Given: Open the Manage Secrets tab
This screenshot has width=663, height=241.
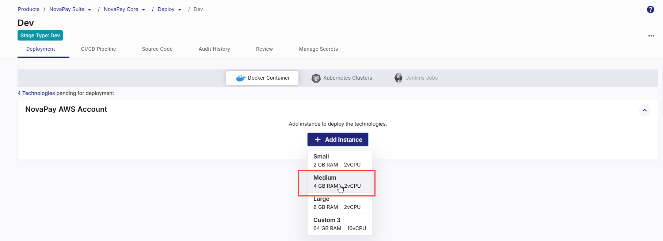Looking at the screenshot, I should tap(318, 49).
